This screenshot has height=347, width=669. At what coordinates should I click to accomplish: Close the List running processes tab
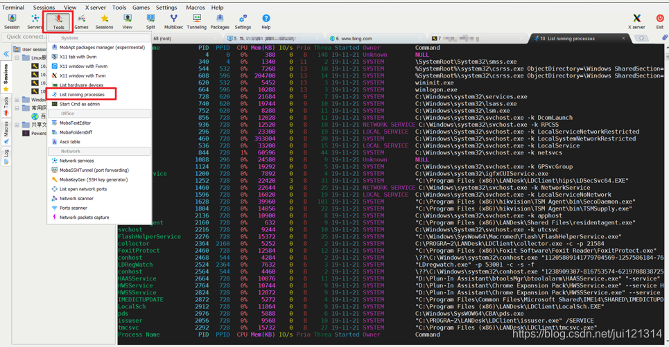[x=623, y=38]
